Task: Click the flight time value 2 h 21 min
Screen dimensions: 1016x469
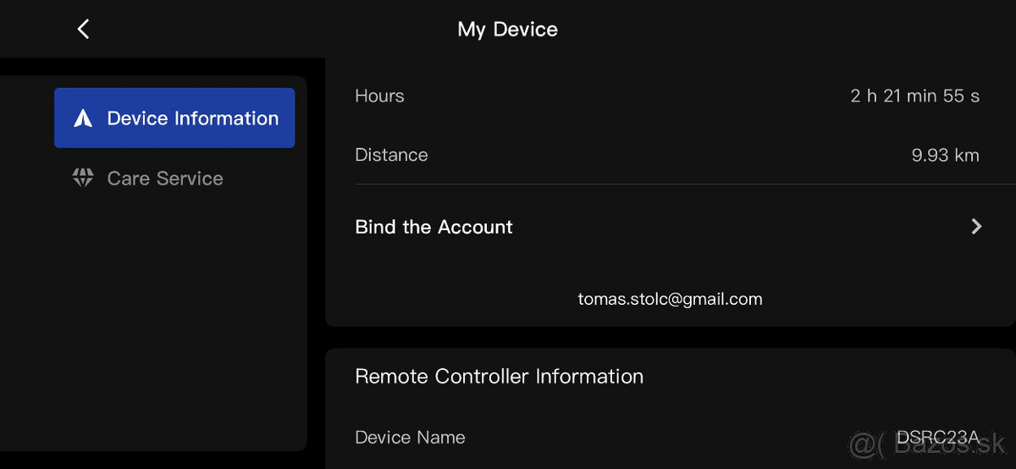Action: point(914,96)
